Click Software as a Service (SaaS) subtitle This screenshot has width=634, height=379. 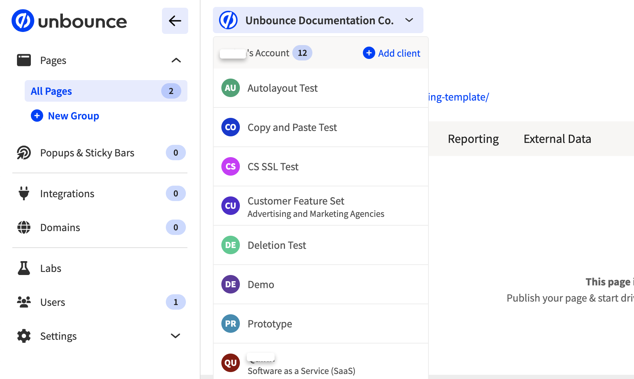pyautogui.click(x=301, y=371)
